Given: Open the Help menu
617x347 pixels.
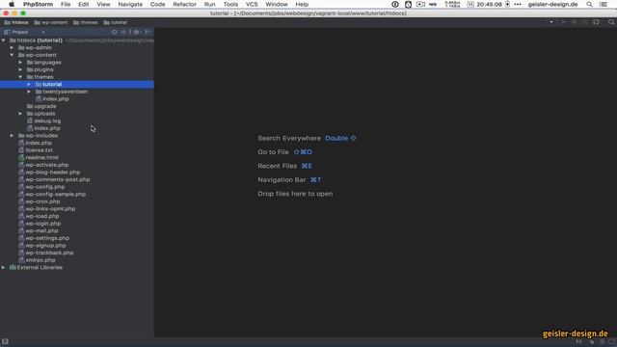Looking at the screenshot, I should [x=302, y=4].
